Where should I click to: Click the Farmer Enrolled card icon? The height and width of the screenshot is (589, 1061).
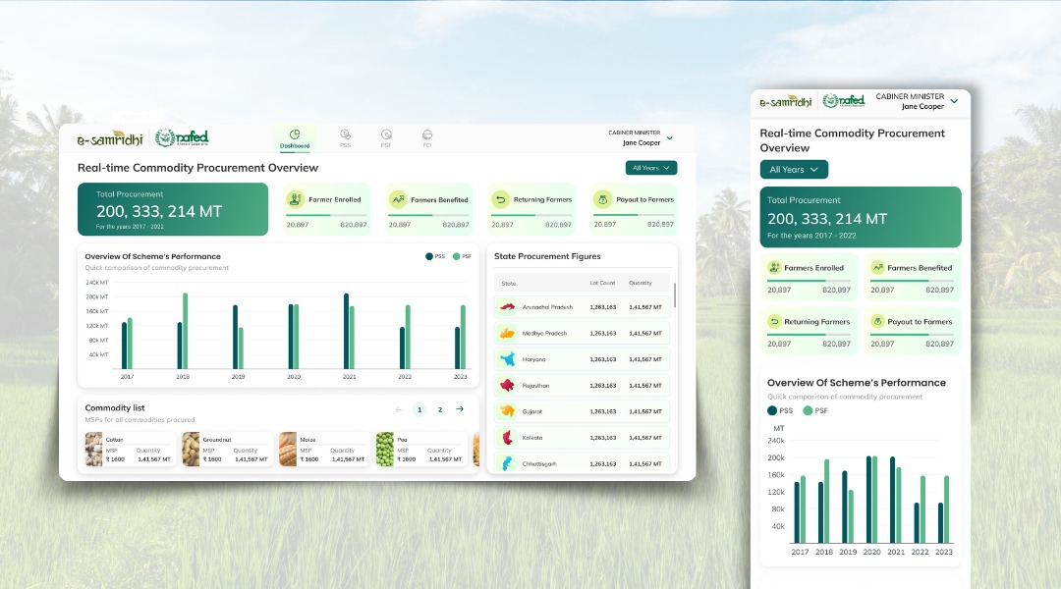tap(295, 199)
